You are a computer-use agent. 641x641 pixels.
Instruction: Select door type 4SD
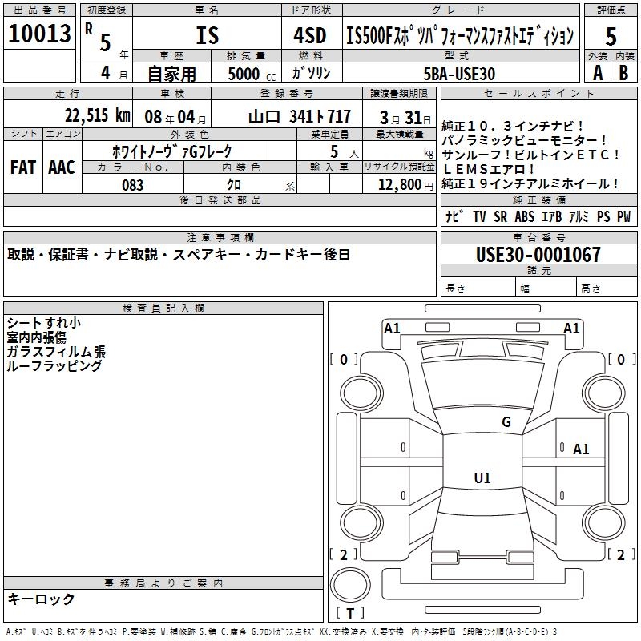click(x=310, y=35)
